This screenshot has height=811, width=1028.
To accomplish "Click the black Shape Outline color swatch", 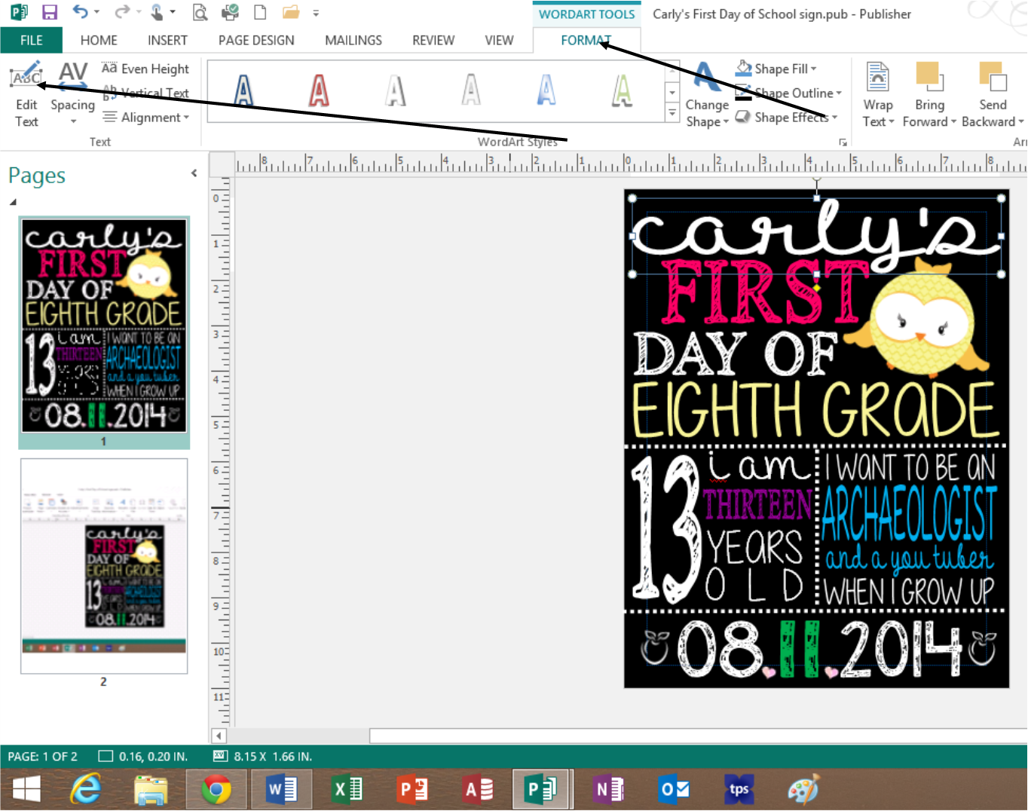I will [x=742, y=99].
